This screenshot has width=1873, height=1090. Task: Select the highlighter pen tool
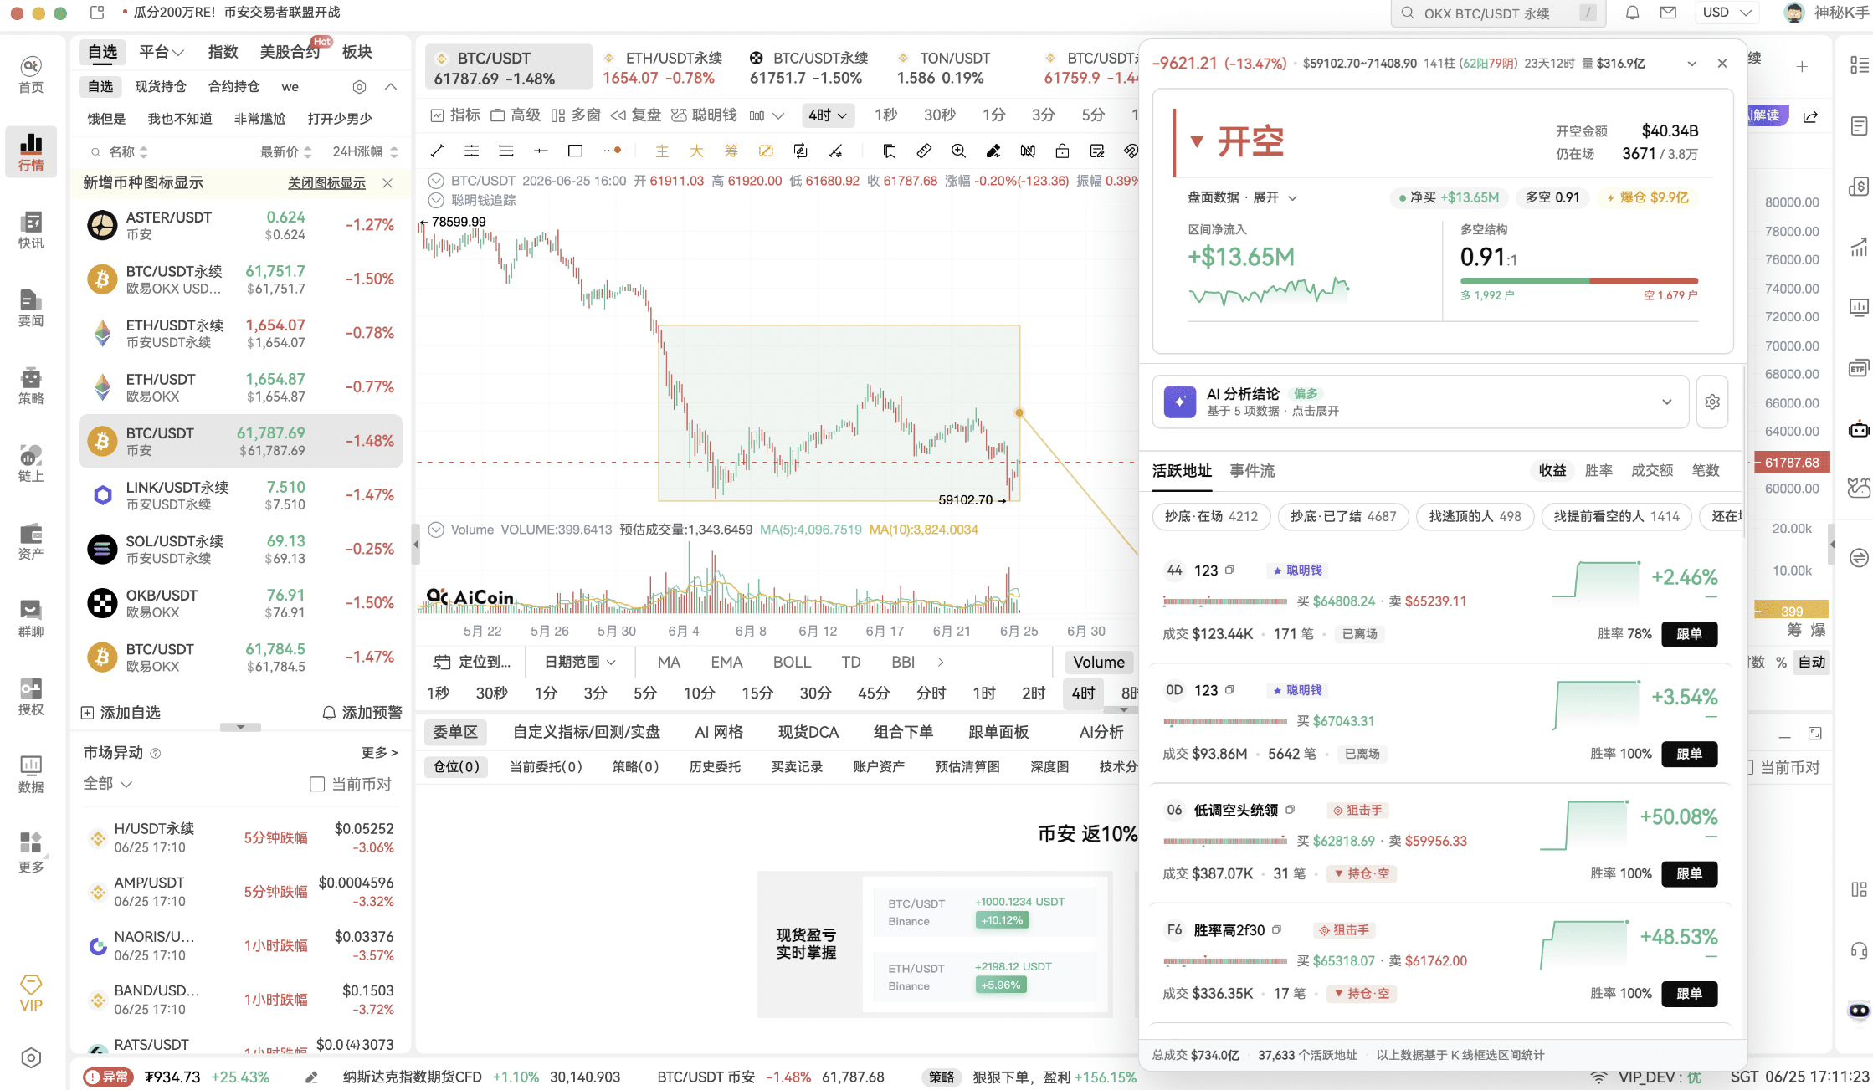tap(993, 151)
